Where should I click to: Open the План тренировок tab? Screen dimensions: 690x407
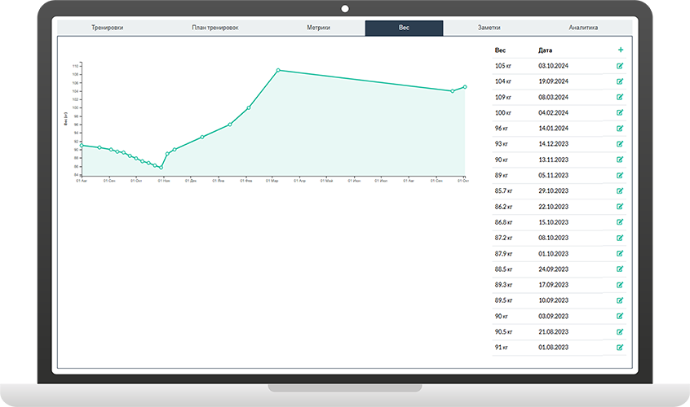pos(215,28)
